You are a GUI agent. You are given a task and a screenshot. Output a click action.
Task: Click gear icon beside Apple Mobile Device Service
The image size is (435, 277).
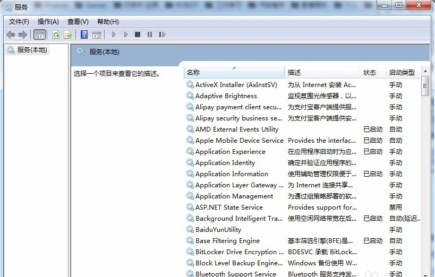click(190, 141)
